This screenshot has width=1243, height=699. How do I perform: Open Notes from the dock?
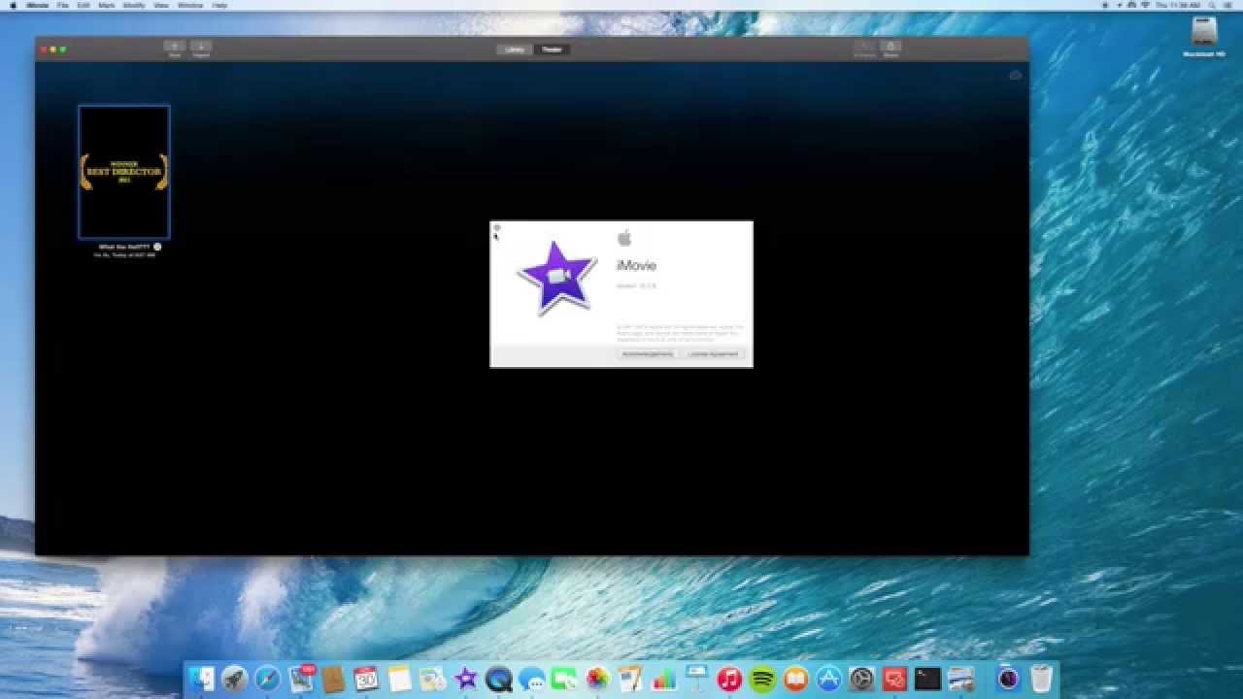pos(399,679)
